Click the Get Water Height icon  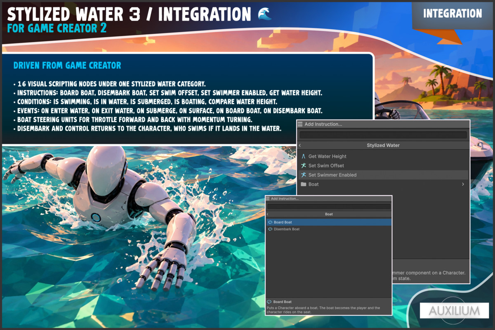304,156
